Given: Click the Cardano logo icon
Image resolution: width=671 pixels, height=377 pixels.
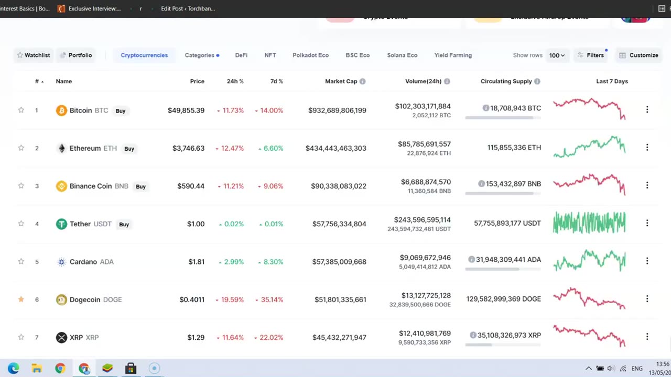Looking at the screenshot, I should click(61, 262).
